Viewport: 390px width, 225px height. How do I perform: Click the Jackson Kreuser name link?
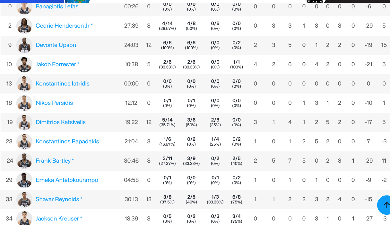click(57, 219)
